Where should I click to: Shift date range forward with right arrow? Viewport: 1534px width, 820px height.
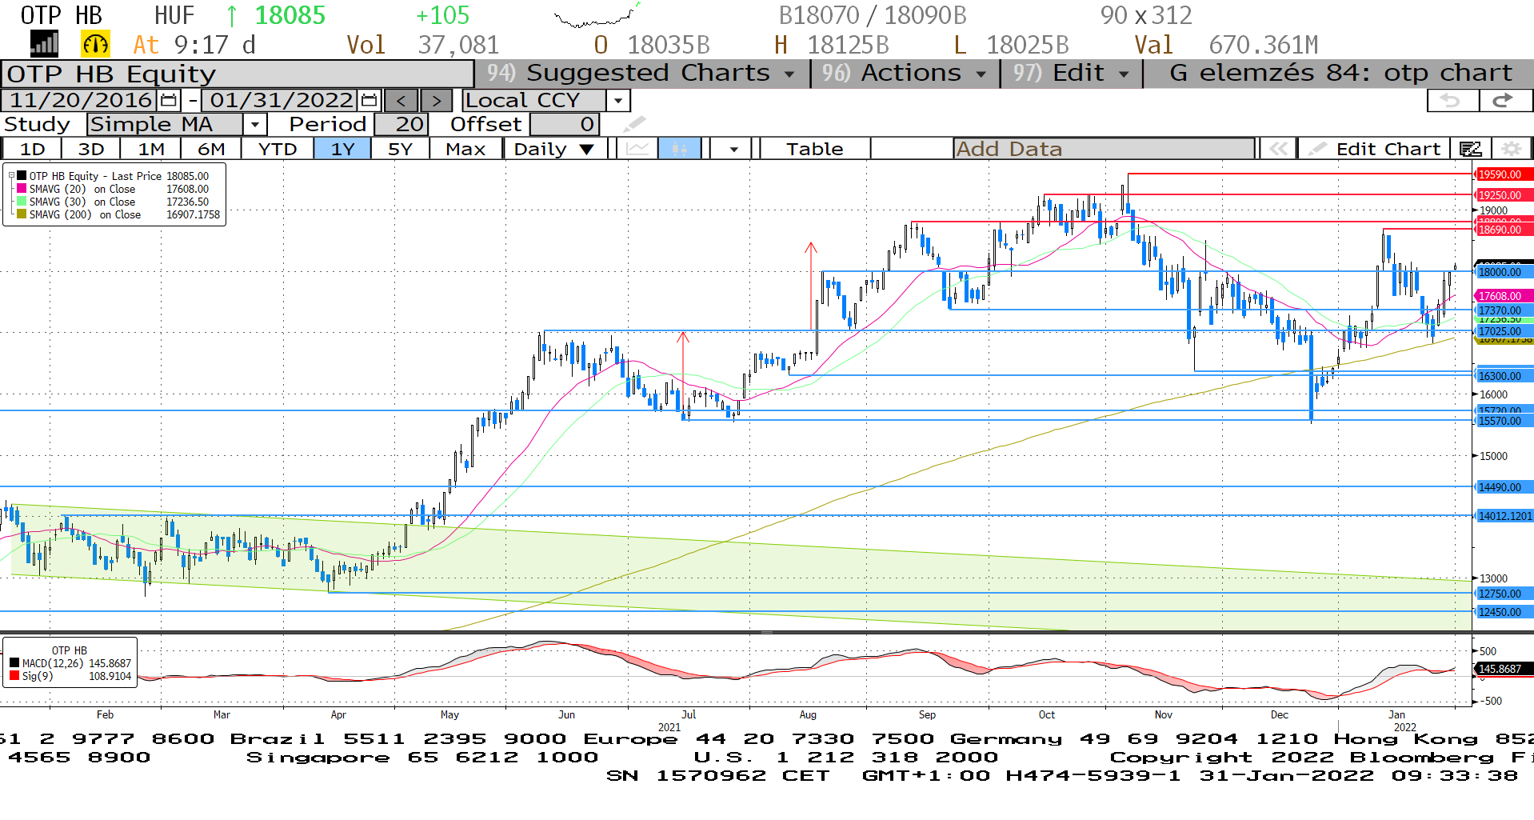pos(436,100)
